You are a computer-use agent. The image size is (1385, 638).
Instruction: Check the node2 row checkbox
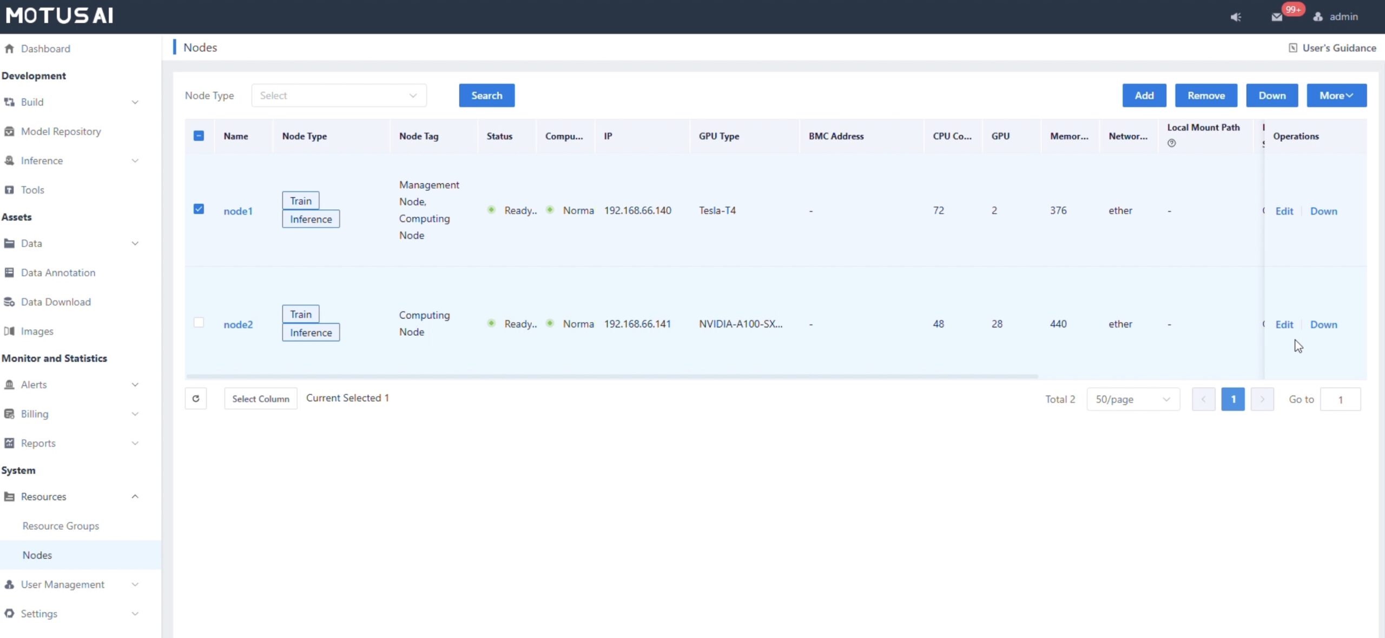pyautogui.click(x=199, y=323)
